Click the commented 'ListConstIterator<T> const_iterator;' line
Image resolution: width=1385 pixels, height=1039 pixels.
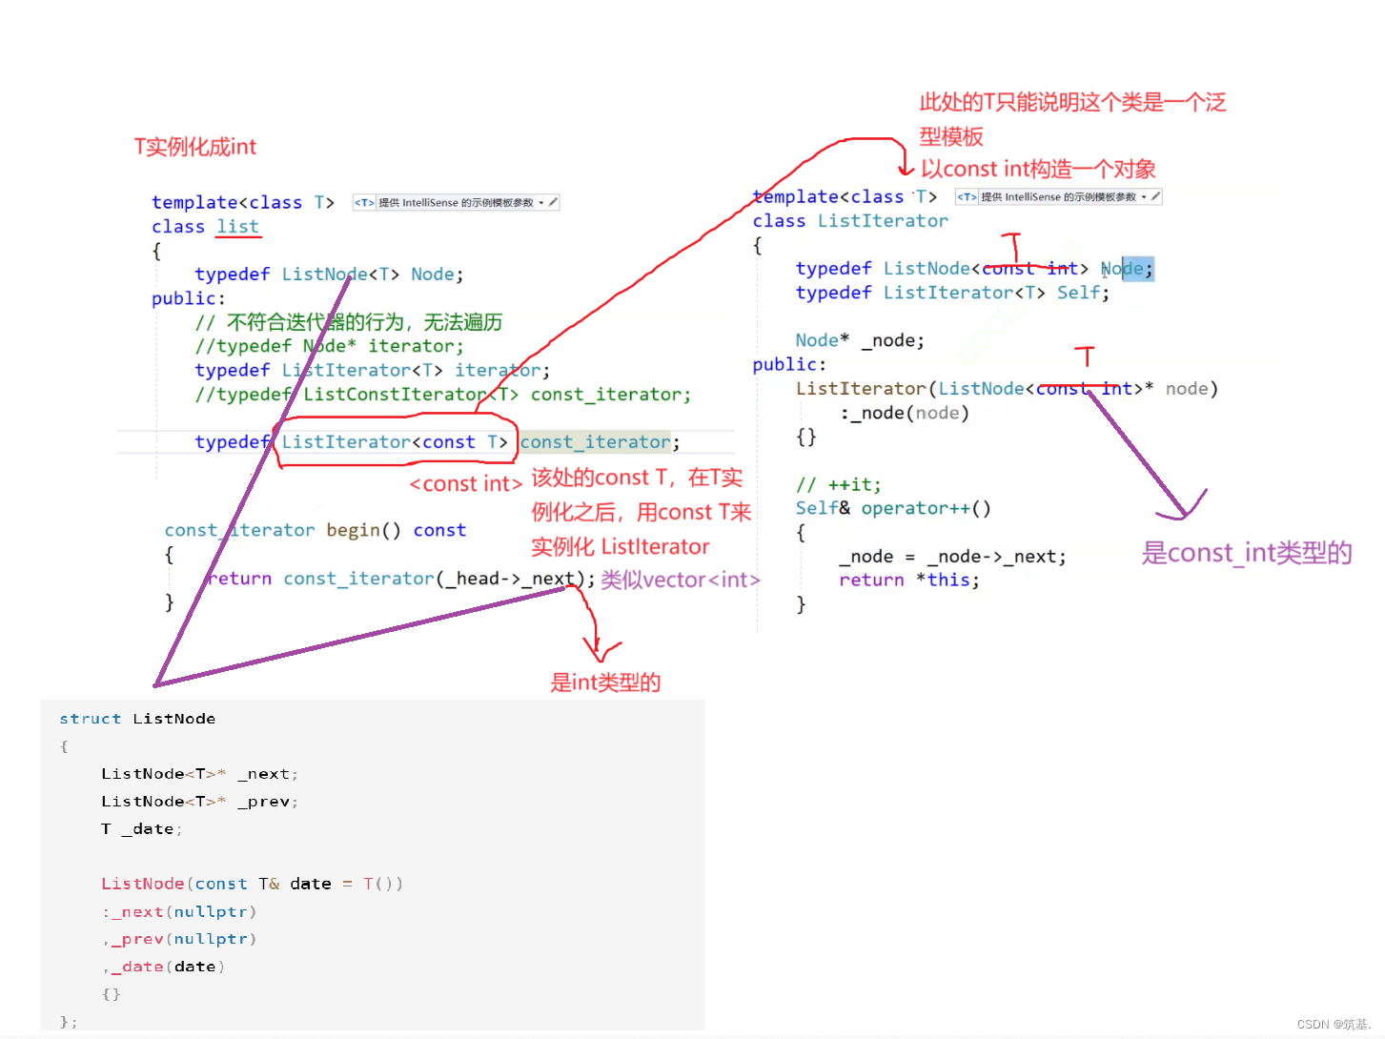[442, 395]
